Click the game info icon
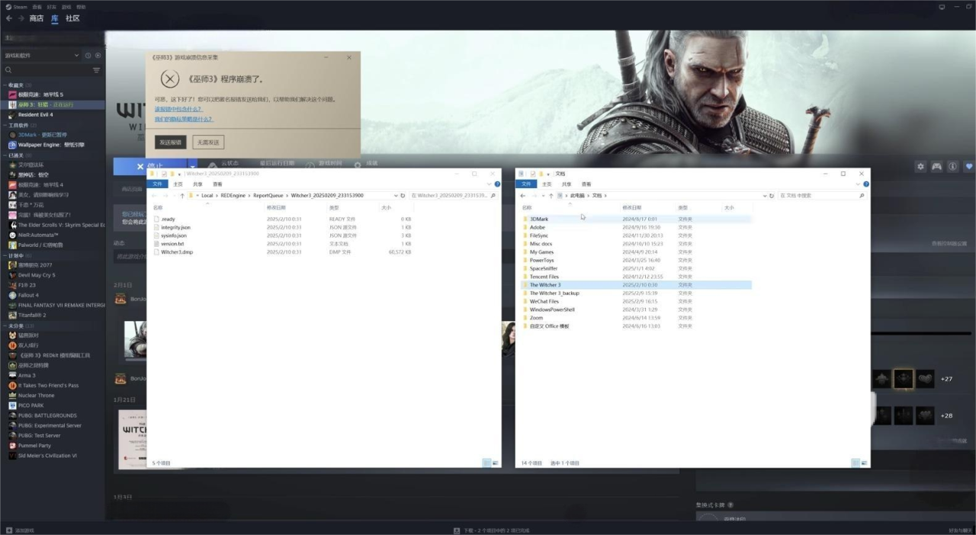Screen dimensions: 976x535 pos(953,166)
